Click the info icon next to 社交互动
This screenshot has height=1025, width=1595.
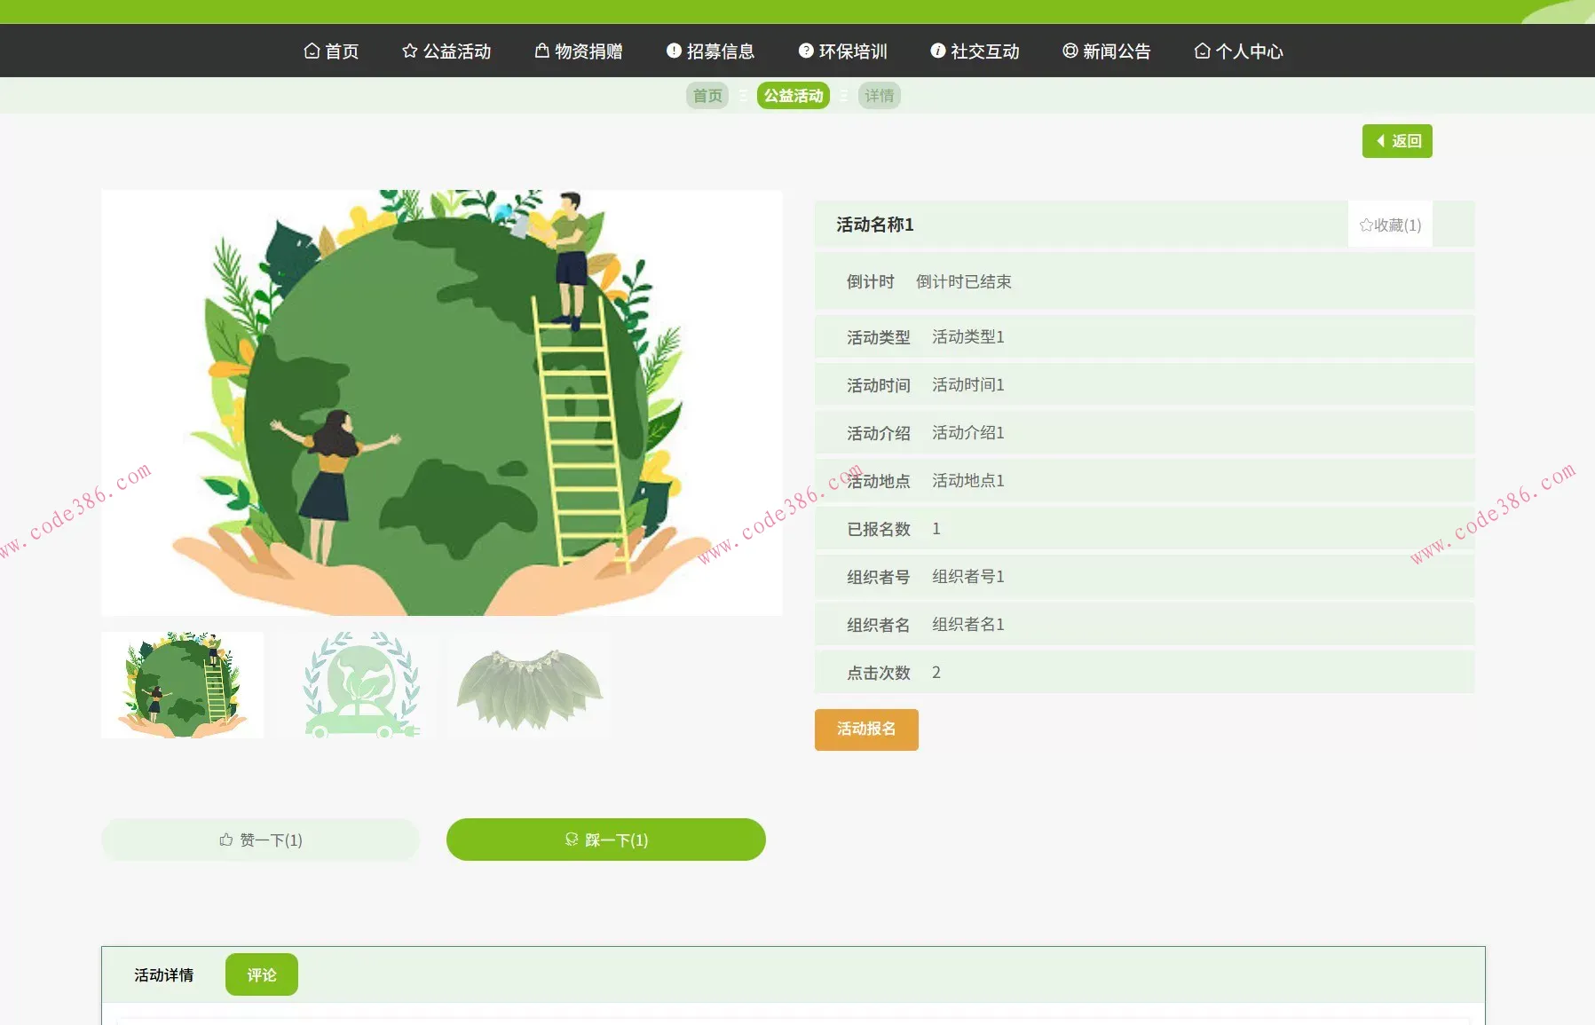pos(937,51)
